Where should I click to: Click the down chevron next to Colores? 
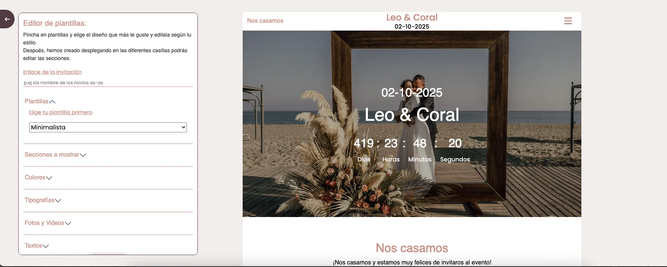coord(49,178)
